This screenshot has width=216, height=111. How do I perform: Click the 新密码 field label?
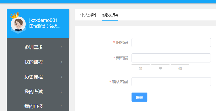[122, 58]
